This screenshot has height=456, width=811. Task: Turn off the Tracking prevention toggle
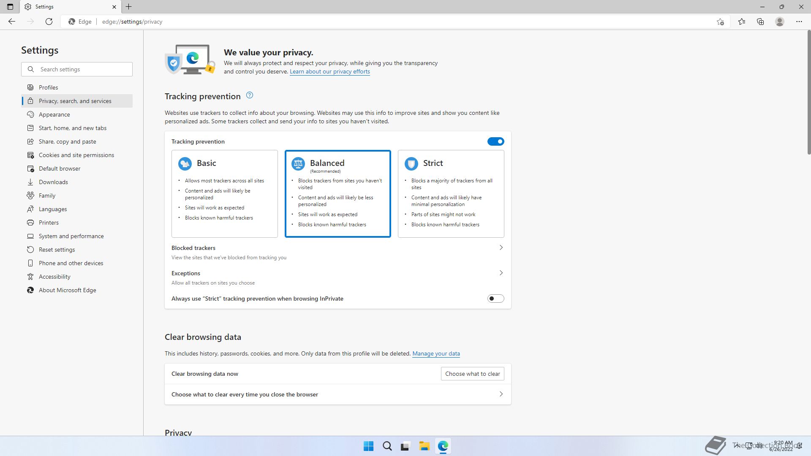coord(495,141)
